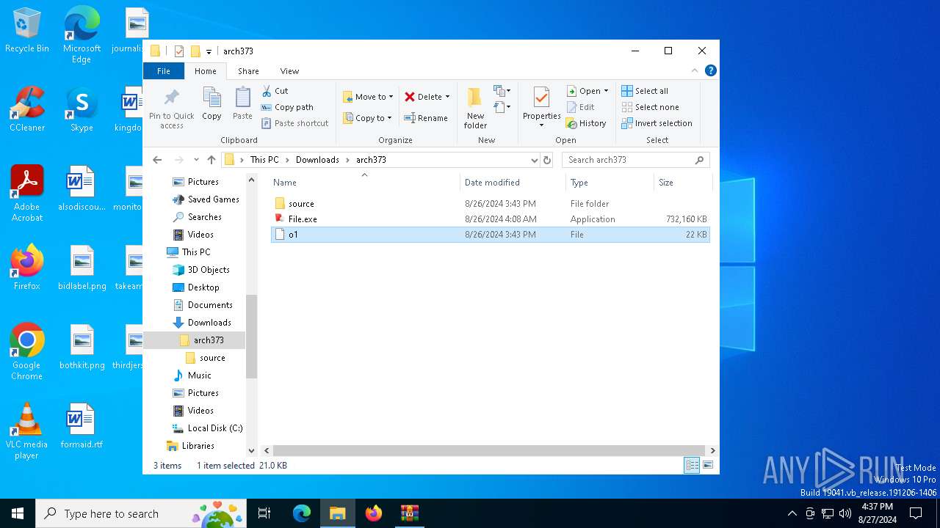Select the source folder row

click(x=490, y=204)
